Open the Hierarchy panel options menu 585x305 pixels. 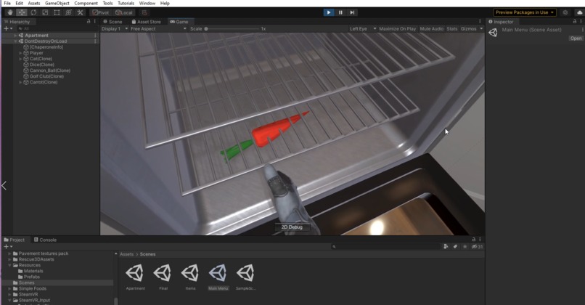pos(95,22)
